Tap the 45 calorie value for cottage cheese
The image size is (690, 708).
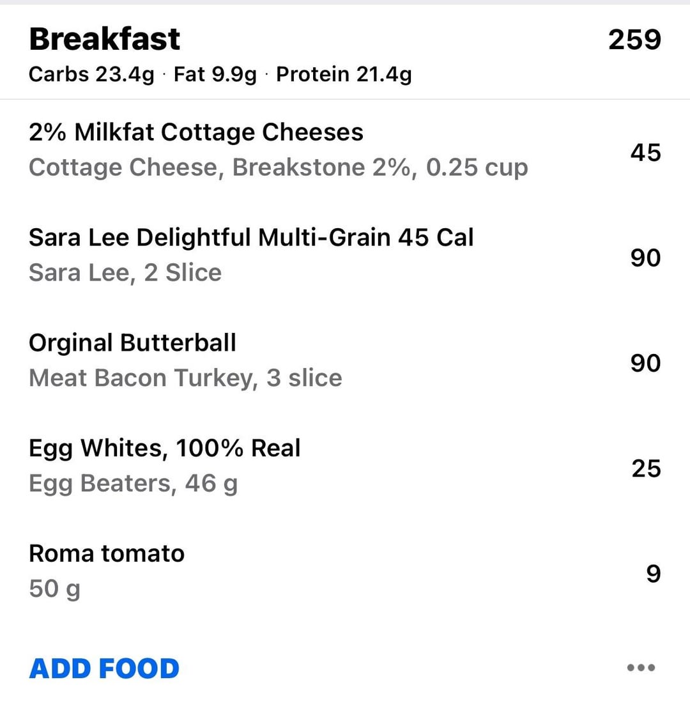(646, 153)
